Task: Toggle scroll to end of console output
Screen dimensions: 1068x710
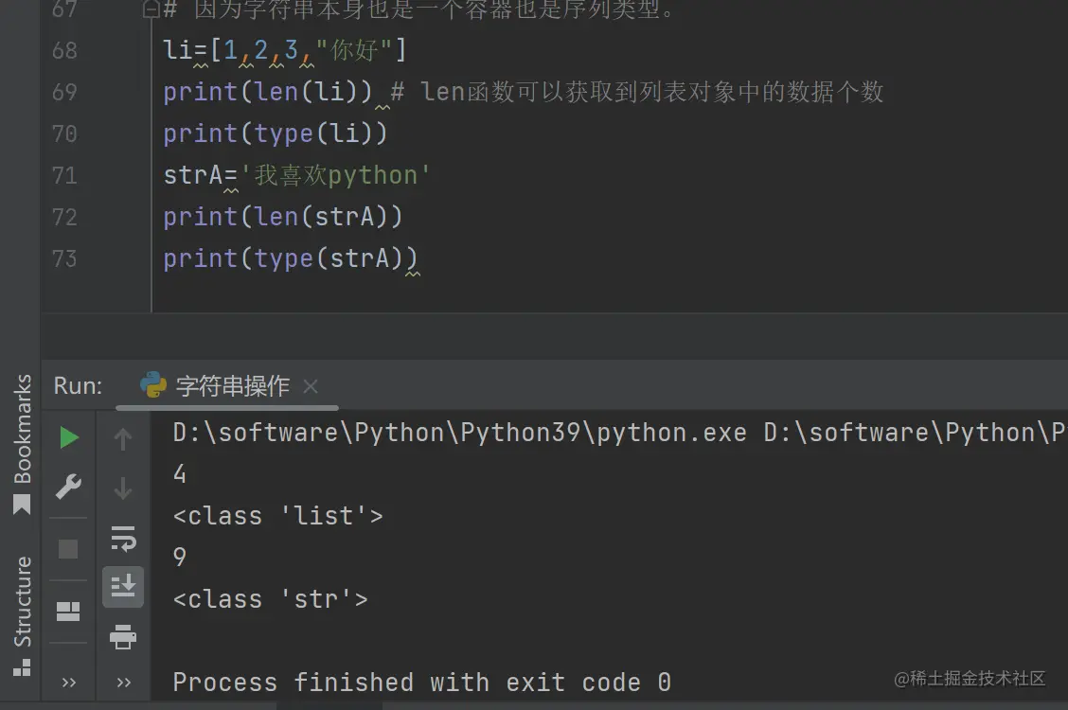Action: coord(123,587)
